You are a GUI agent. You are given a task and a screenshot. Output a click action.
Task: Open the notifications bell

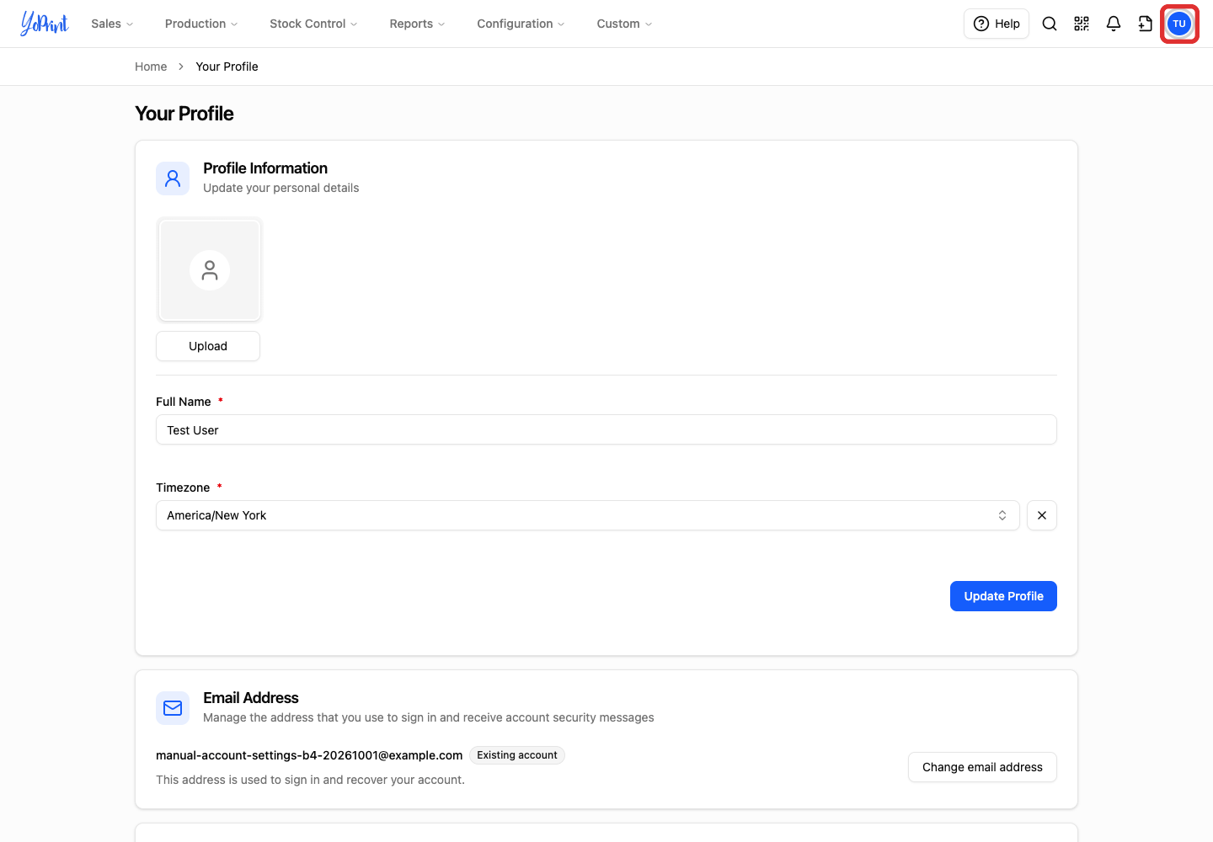click(x=1114, y=24)
